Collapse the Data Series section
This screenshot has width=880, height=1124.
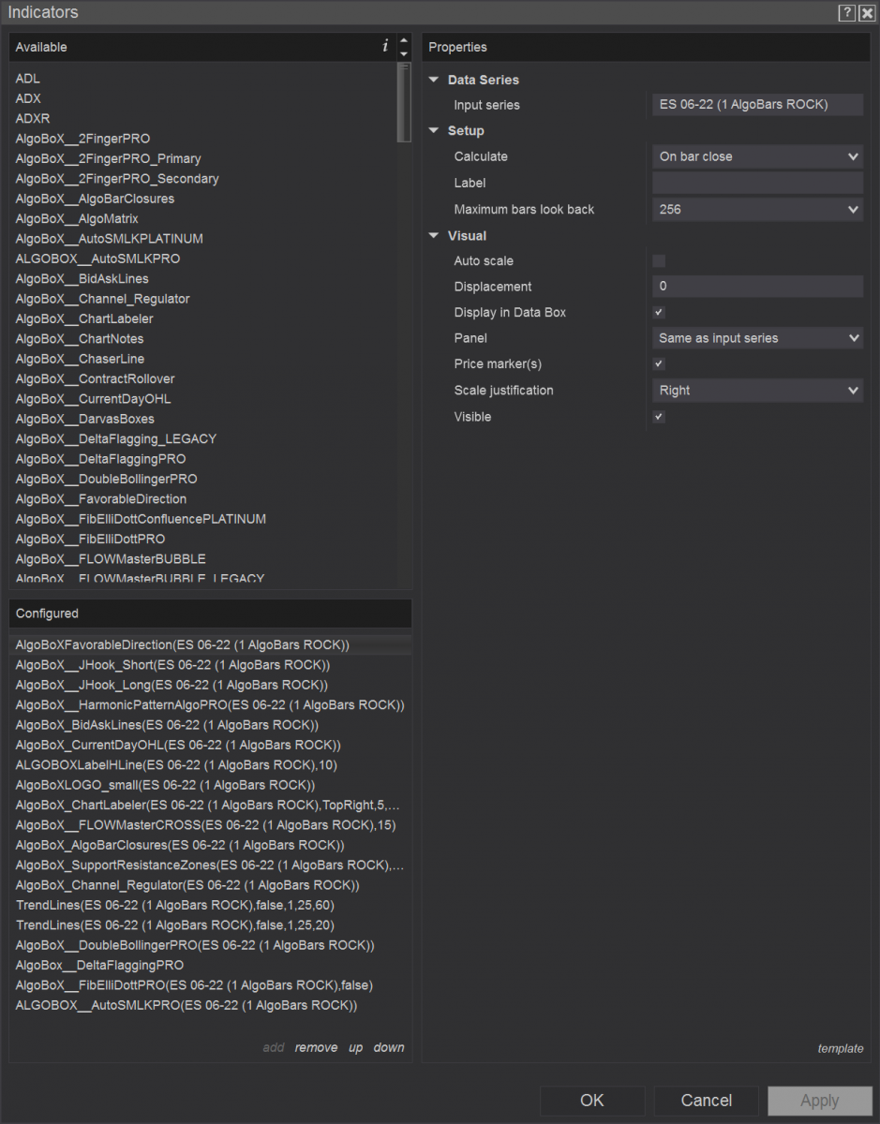coord(434,80)
